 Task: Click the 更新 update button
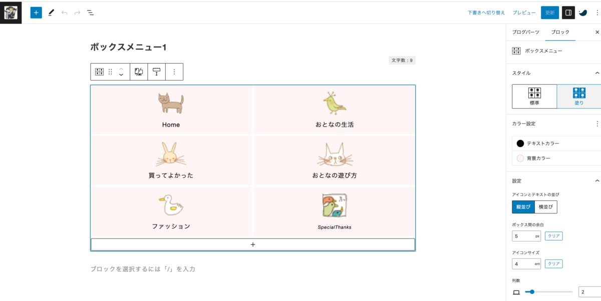click(549, 12)
